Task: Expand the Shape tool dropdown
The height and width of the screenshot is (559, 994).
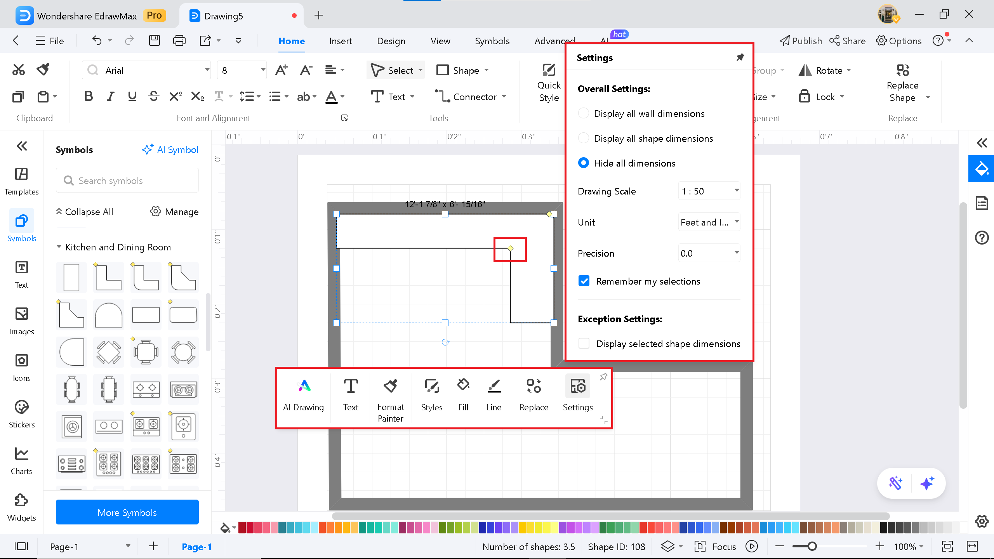Action: [x=487, y=70]
